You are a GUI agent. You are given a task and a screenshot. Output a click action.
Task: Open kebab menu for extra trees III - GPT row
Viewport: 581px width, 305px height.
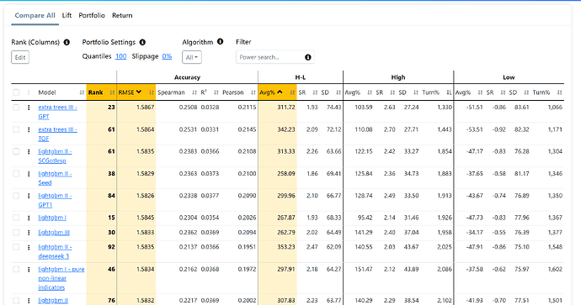(x=29, y=108)
